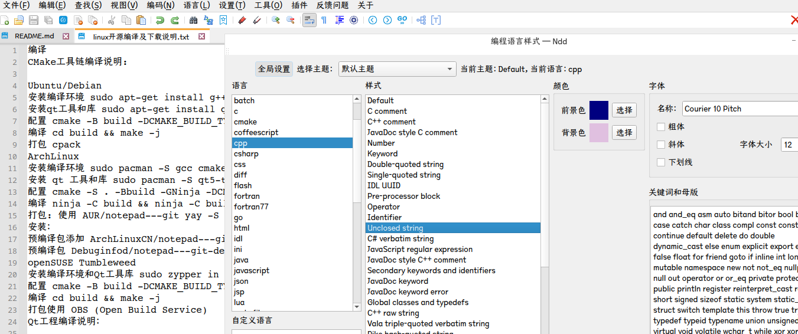
Task: Click the tree structure toolbar icon
Action: (x=421, y=20)
